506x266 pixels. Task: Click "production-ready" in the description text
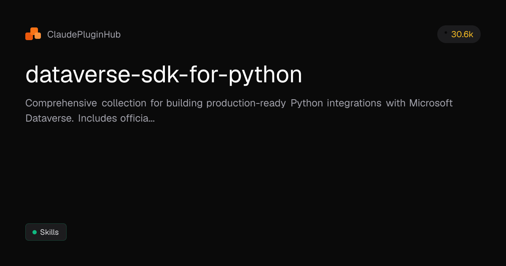[246, 103]
